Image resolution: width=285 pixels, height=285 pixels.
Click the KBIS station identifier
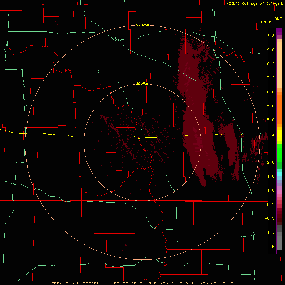pyautogui.click(x=182, y=283)
